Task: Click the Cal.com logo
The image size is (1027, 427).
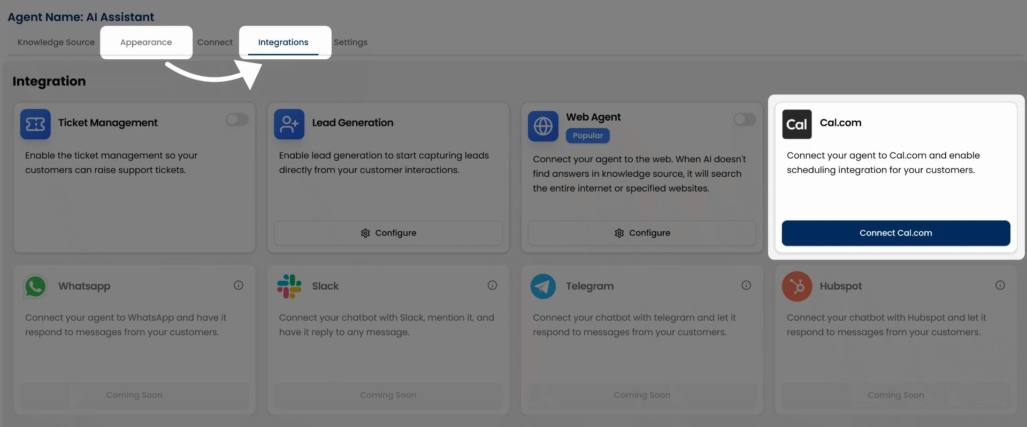Action: click(x=797, y=124)
